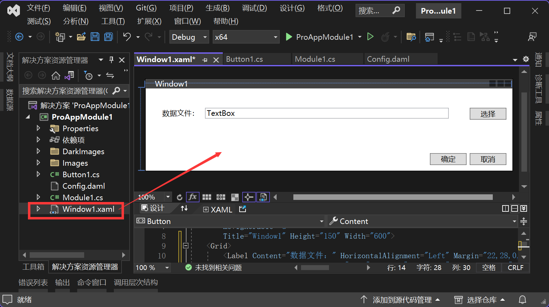Click the Solution Explorer horizontal scrollbar

[57, 255]
